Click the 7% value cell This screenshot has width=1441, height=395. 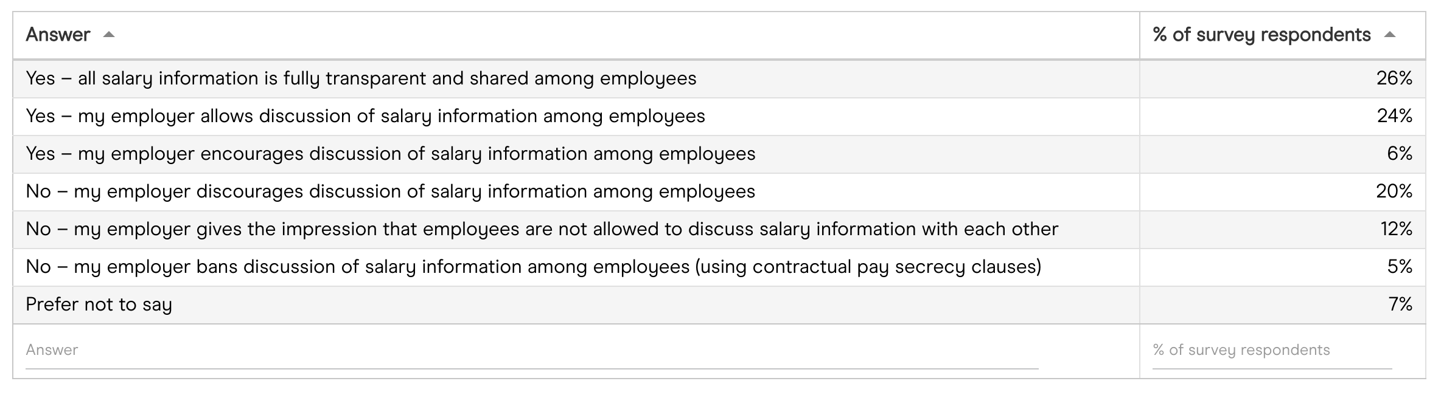click(x=1400, y=304)
